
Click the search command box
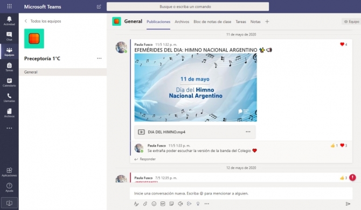point(188,6)
